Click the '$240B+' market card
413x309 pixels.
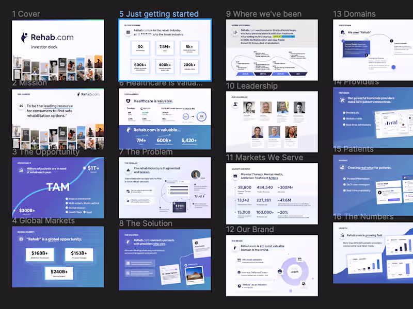click(x=59, y=273)
